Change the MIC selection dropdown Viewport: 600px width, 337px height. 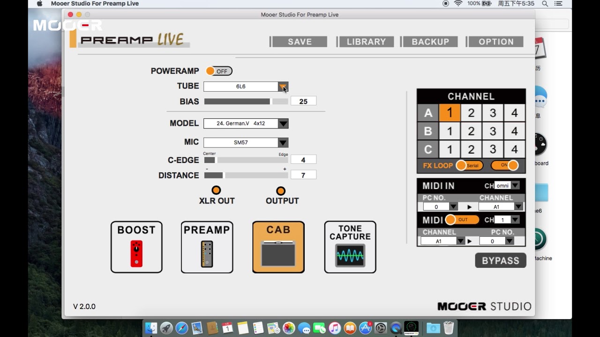click(x=283, y=142)
